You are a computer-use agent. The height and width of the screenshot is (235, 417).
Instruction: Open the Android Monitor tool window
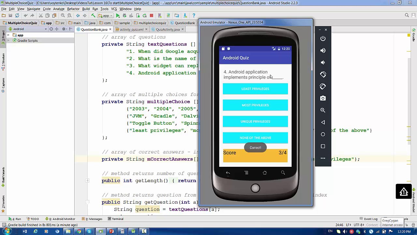point(60,219)
